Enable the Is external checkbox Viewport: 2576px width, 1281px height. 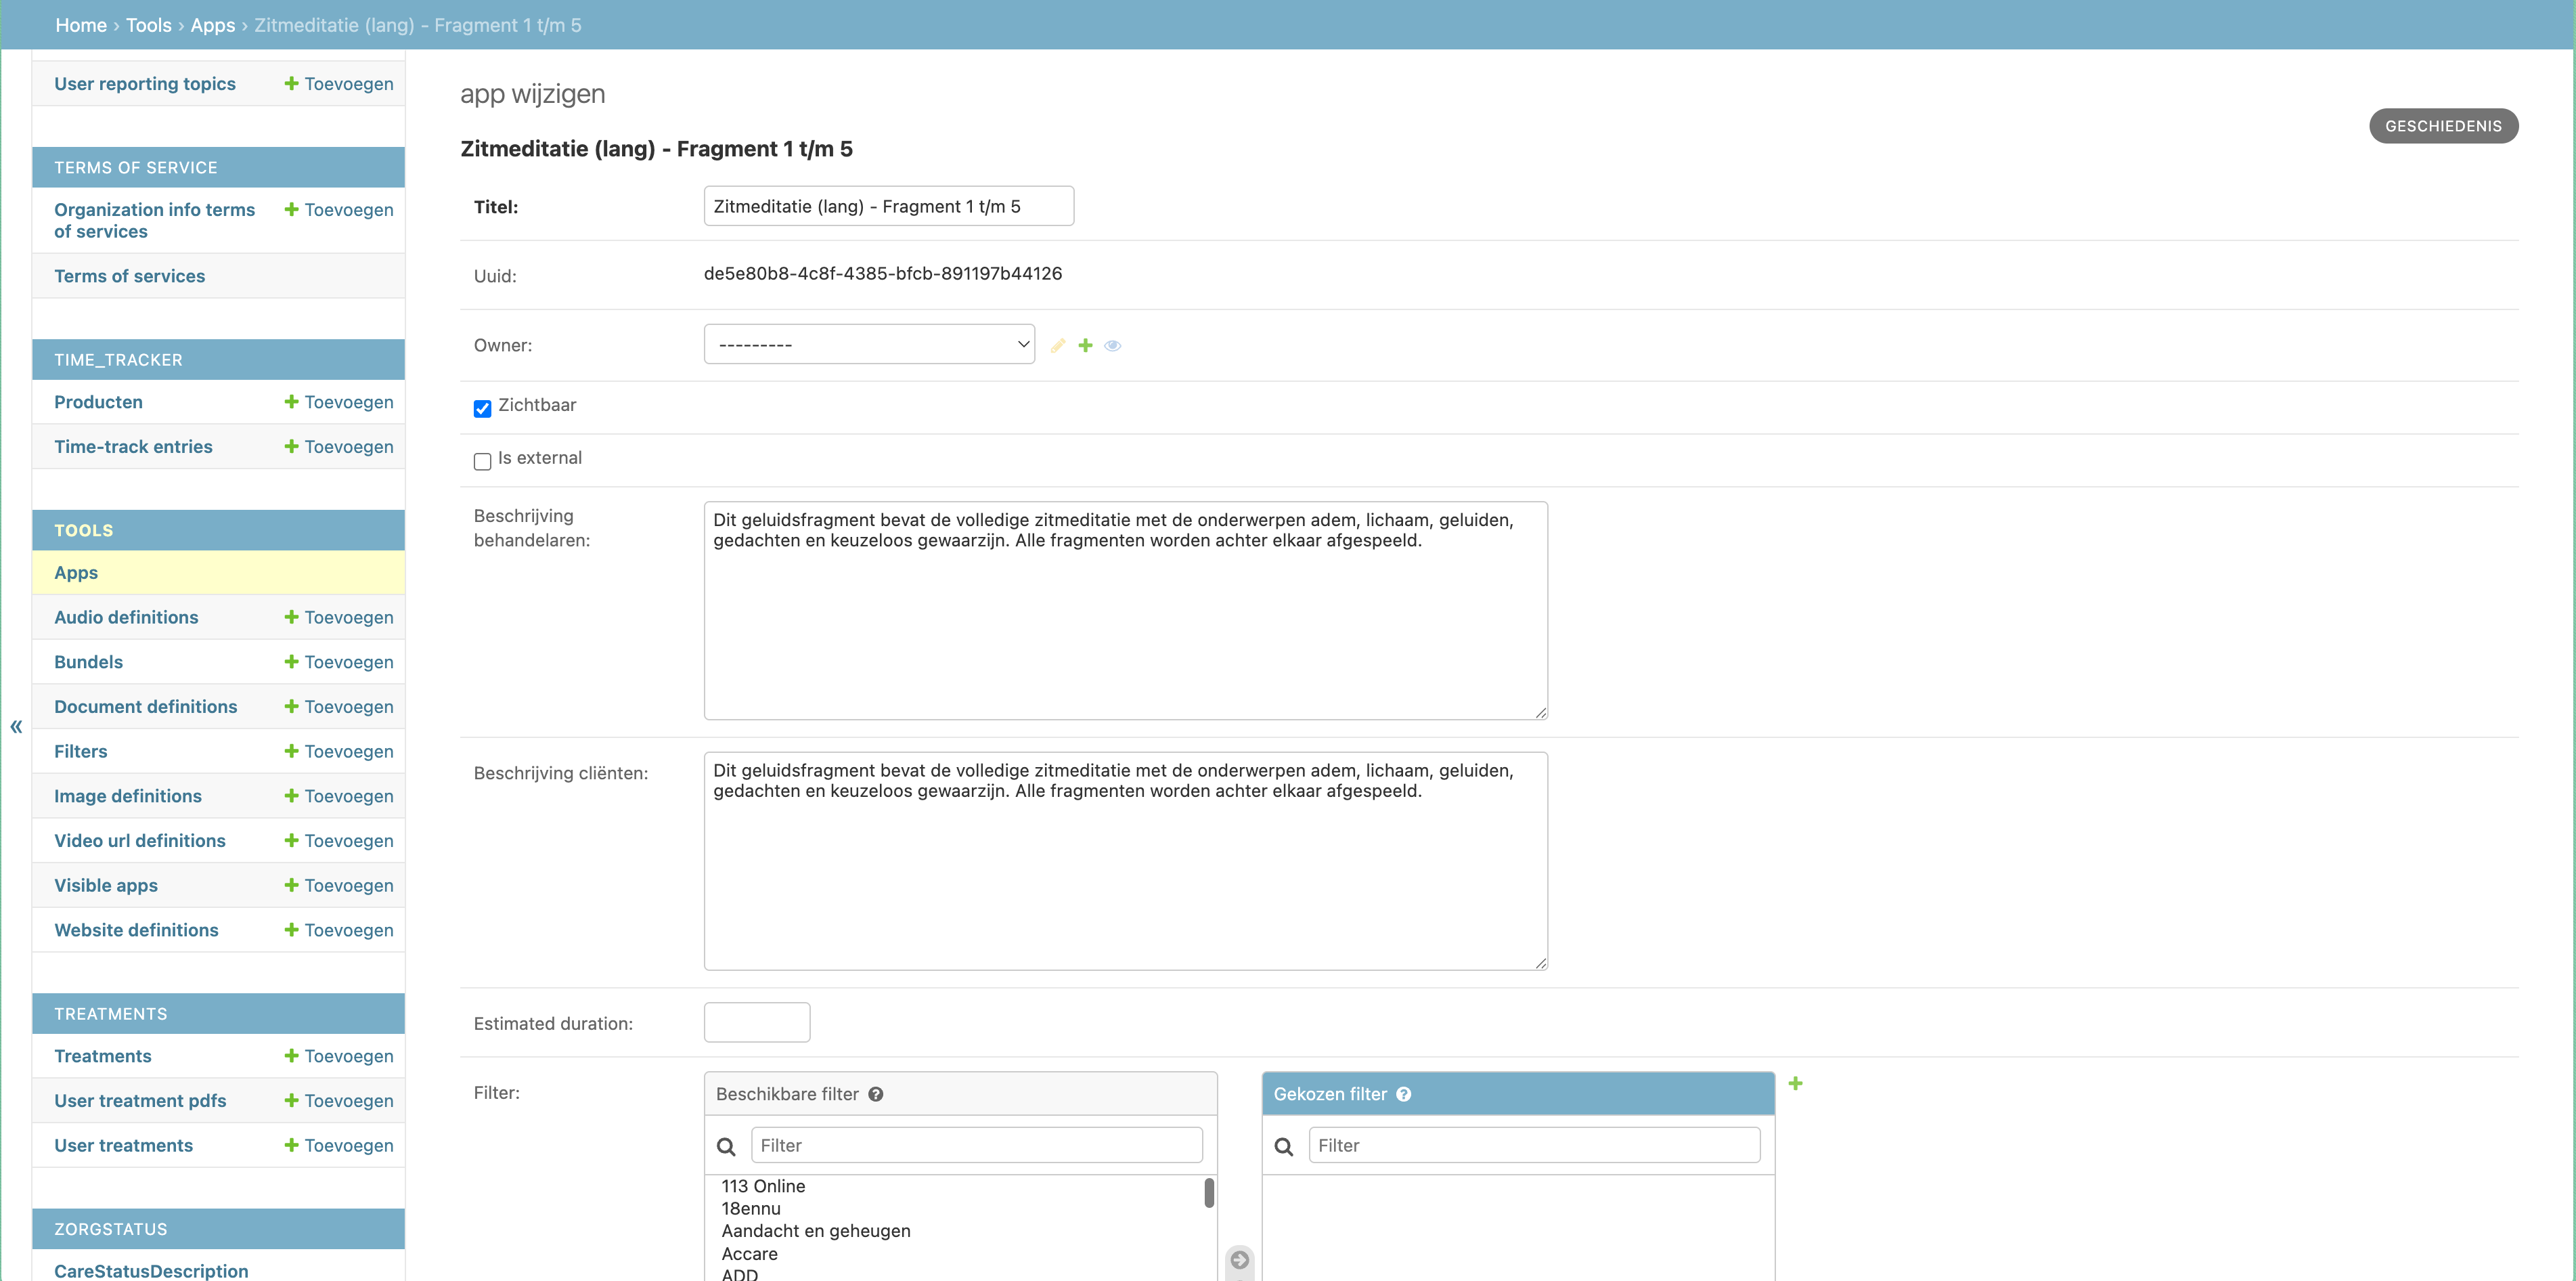482,461
